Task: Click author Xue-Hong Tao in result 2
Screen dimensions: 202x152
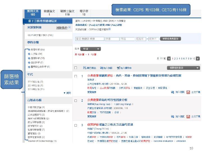Action: (x=99, y=104)
